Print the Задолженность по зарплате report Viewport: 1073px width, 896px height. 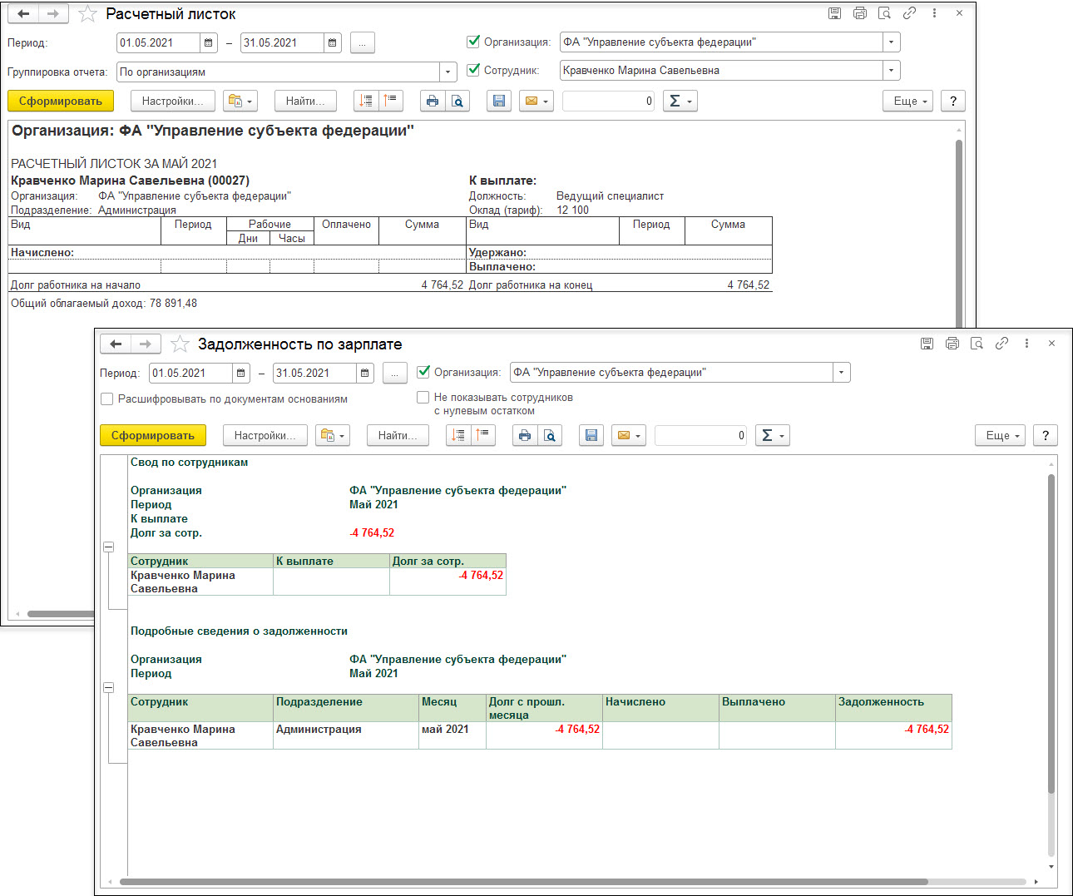(x=525, y=435)
